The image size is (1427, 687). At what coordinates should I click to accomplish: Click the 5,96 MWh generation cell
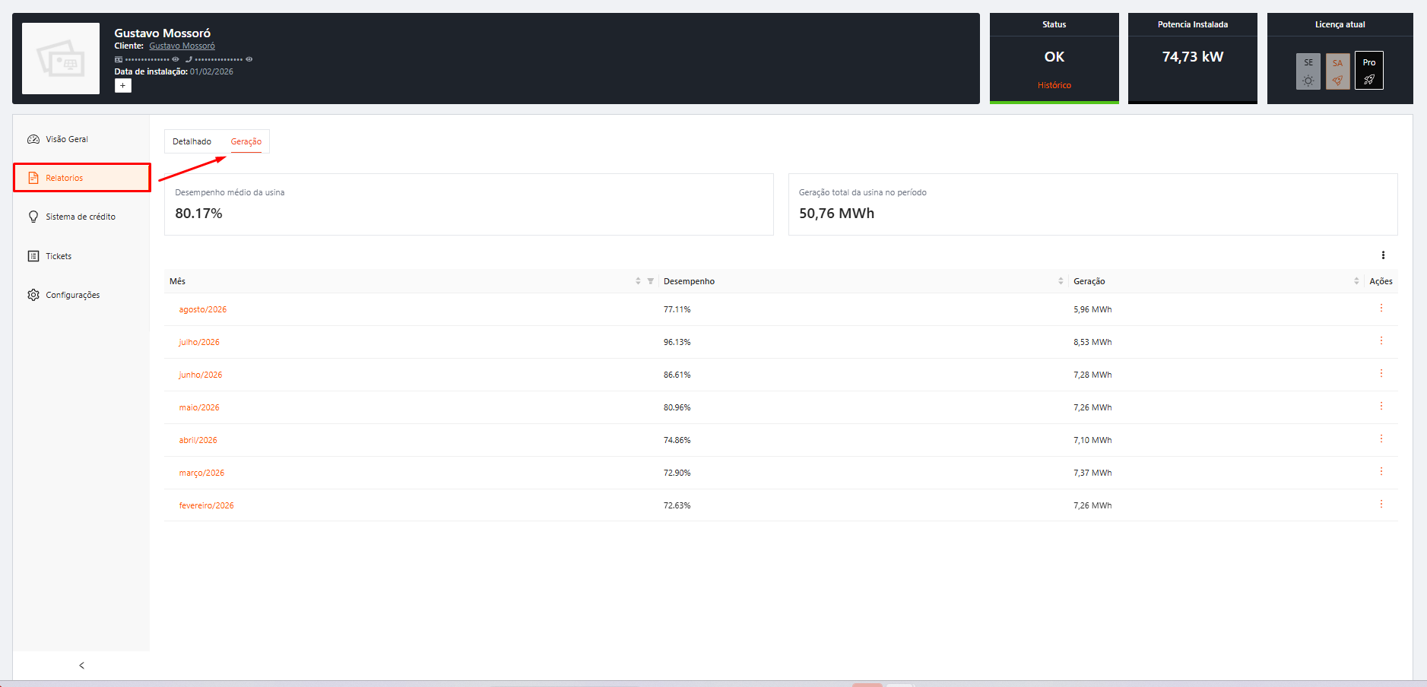(x=1092, y=309)
